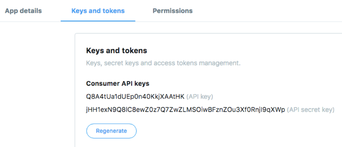Click the "AAtHK" ending of the API key
Image resolution: width=342 pixels, height=147 pixels.
176,97
